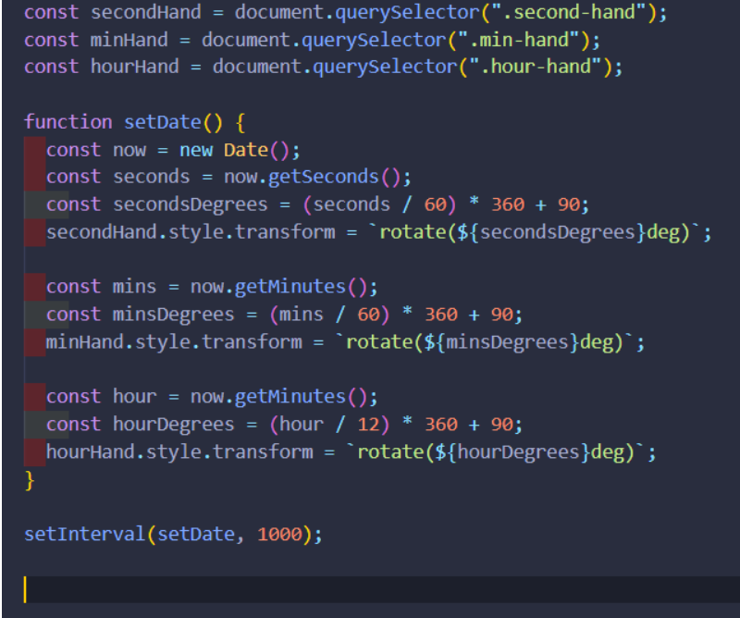This screenshot has width=740, height=618.
Task: Click the closing brace of setDate function
Action: point(30,480)
